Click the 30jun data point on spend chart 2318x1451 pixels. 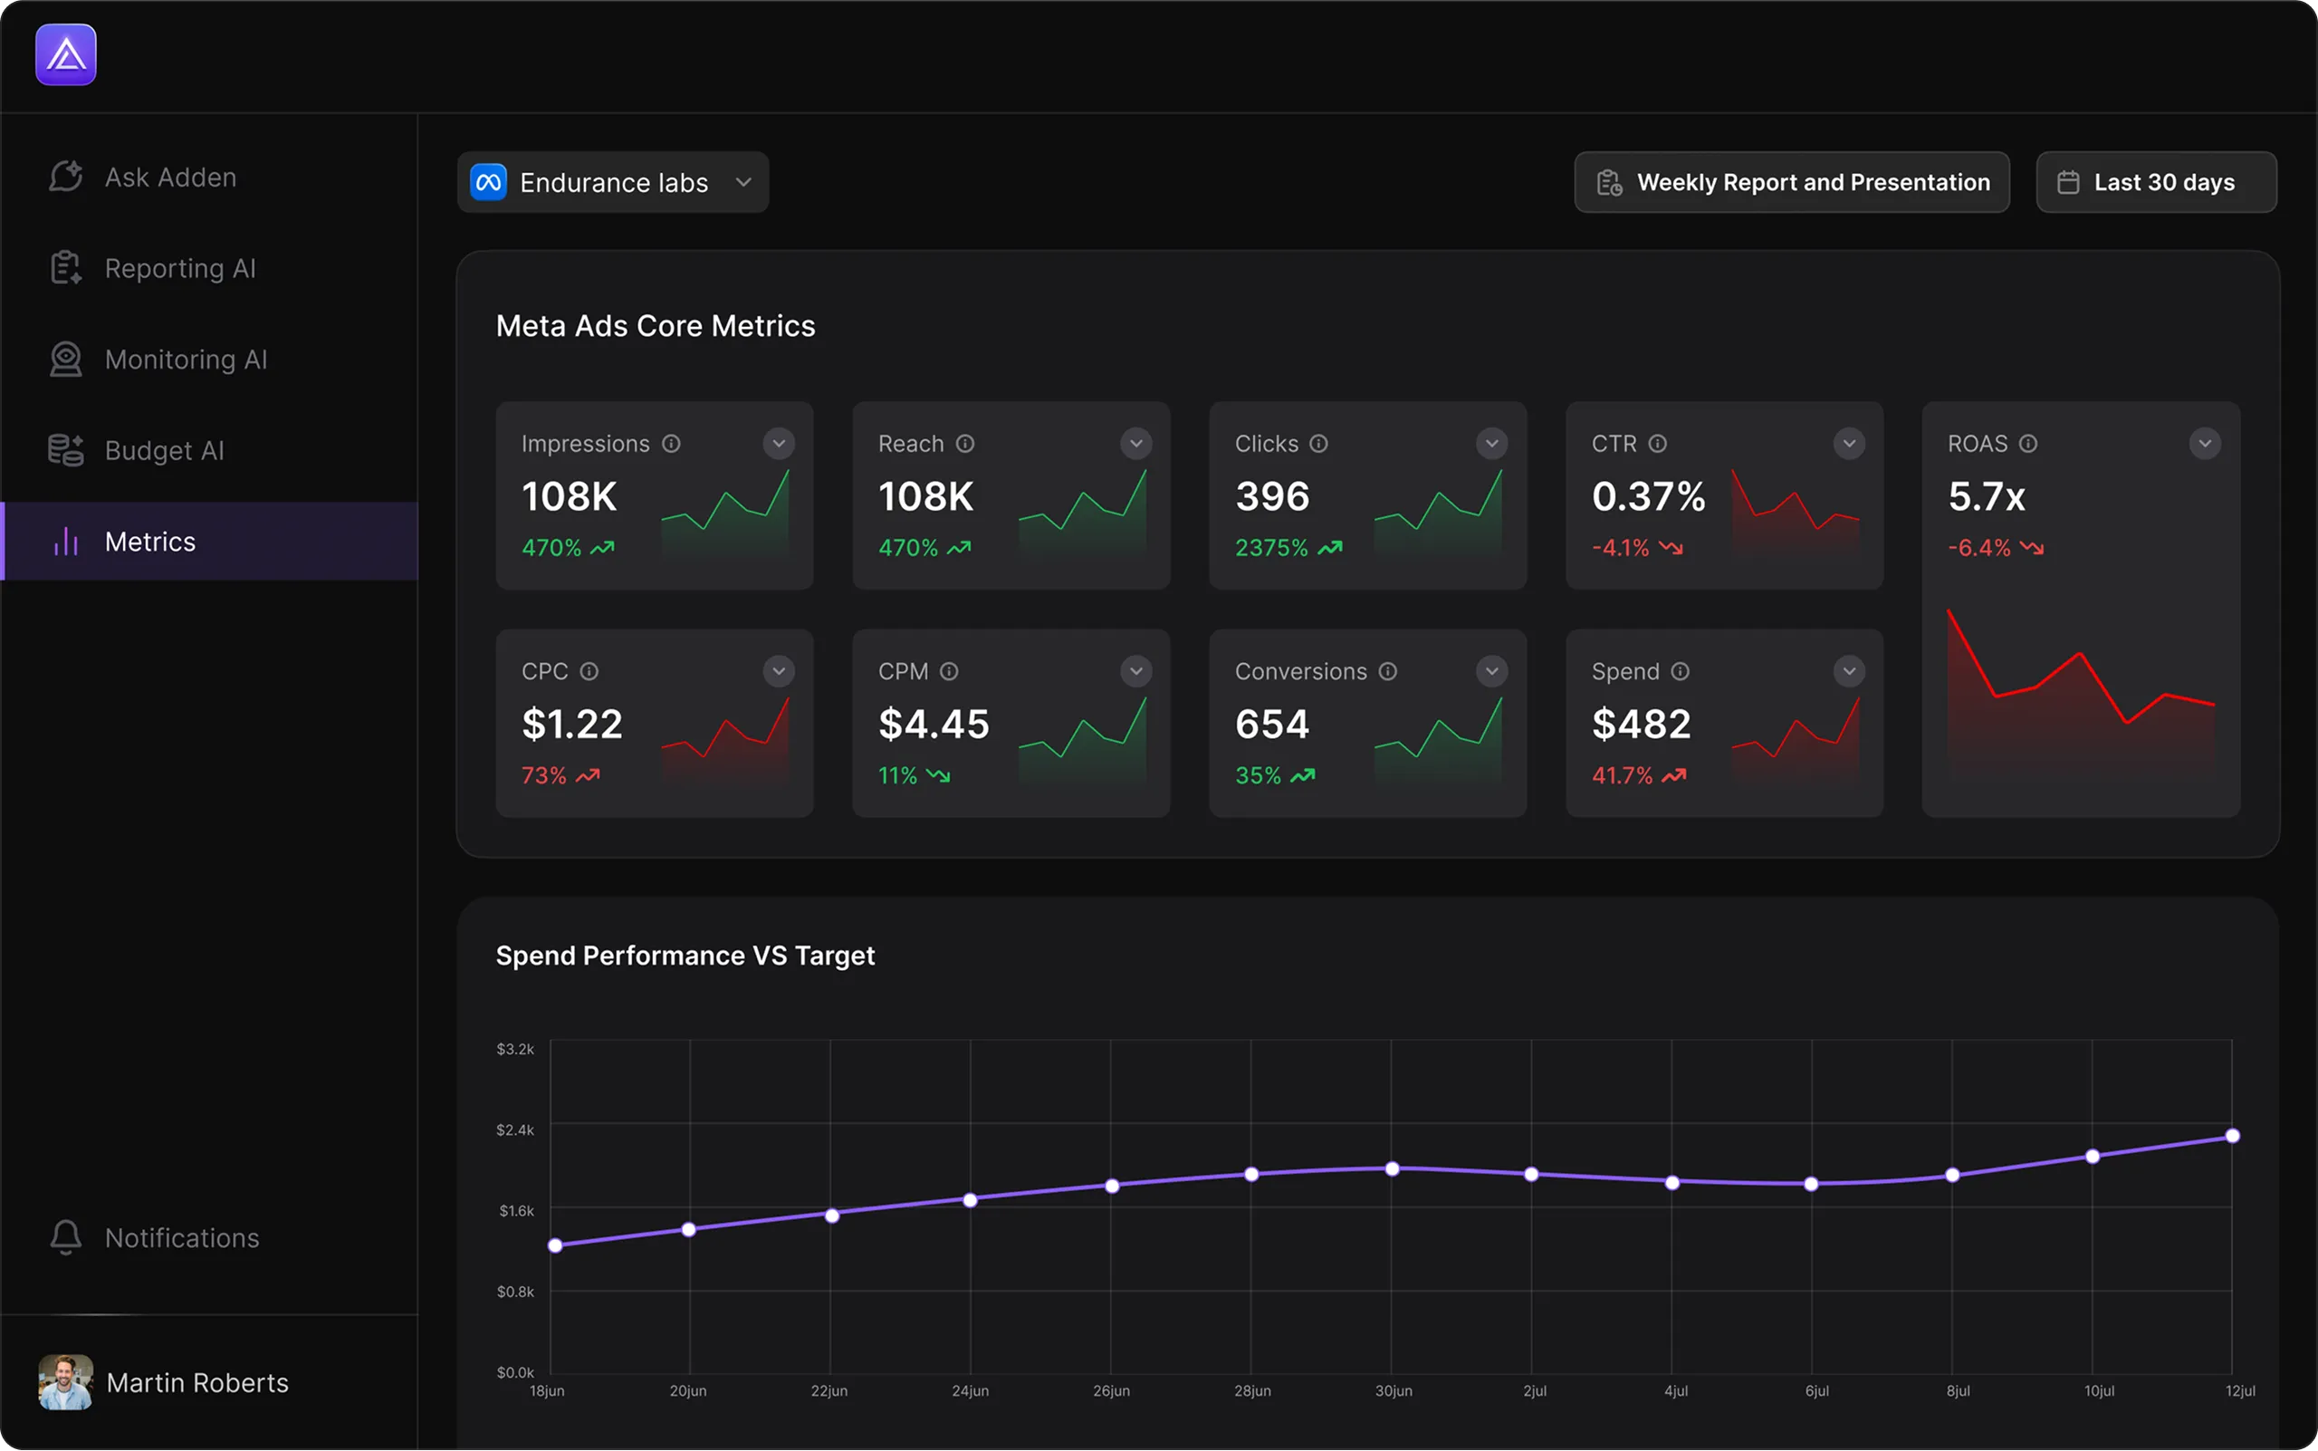click(1391, 1168)
